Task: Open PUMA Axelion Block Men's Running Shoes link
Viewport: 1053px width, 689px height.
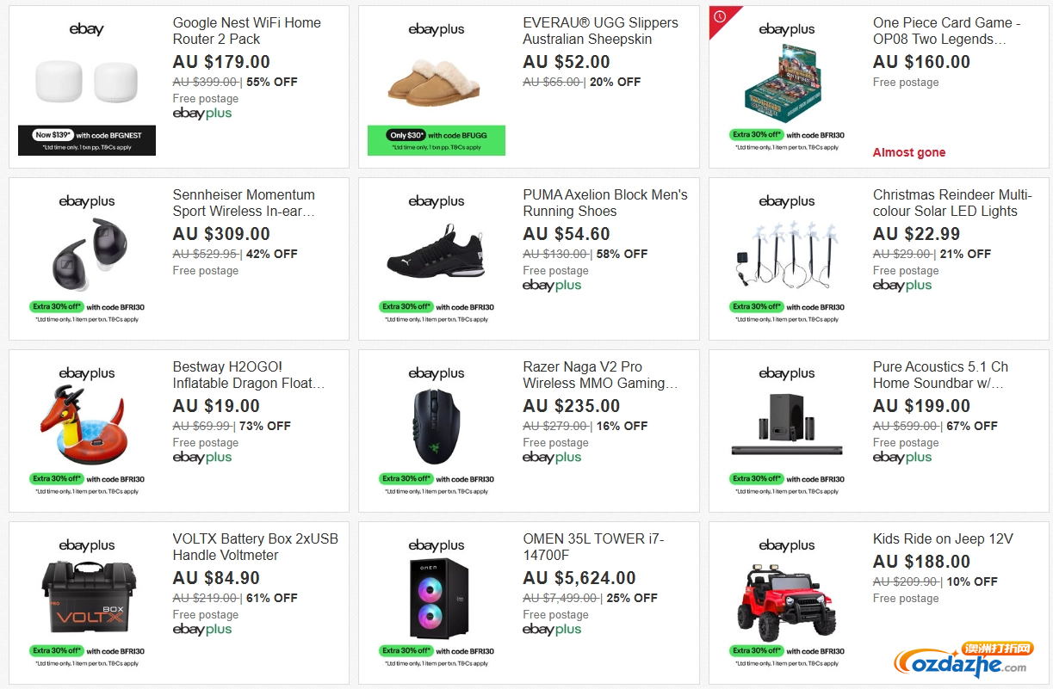Action: pyautogui.click(x=605, y=203)
